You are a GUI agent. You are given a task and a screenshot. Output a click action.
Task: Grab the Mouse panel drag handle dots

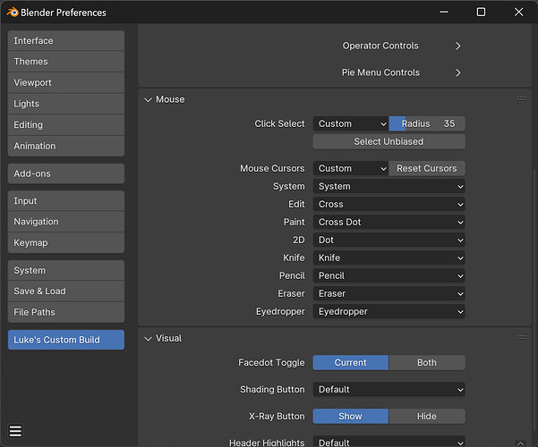(522, 99)
